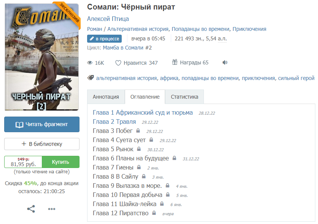Click the gift Награды icon

click(x=175, y=62)
